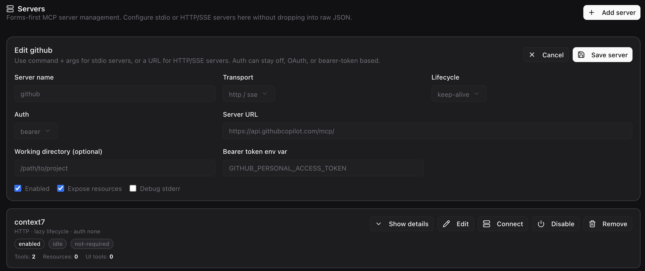Click the X icon beside Cancel

[532, 55]
